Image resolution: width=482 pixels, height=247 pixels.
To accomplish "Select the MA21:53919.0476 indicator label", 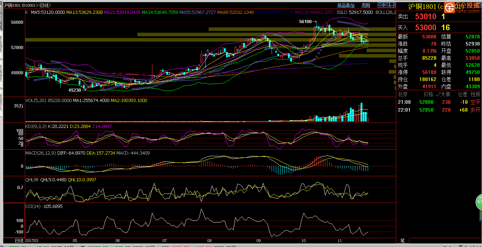I will tap(122, 12).
